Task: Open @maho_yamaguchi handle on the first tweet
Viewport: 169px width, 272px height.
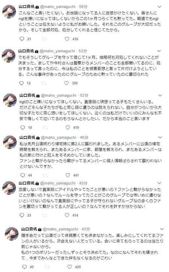Action: coord(58,7)
